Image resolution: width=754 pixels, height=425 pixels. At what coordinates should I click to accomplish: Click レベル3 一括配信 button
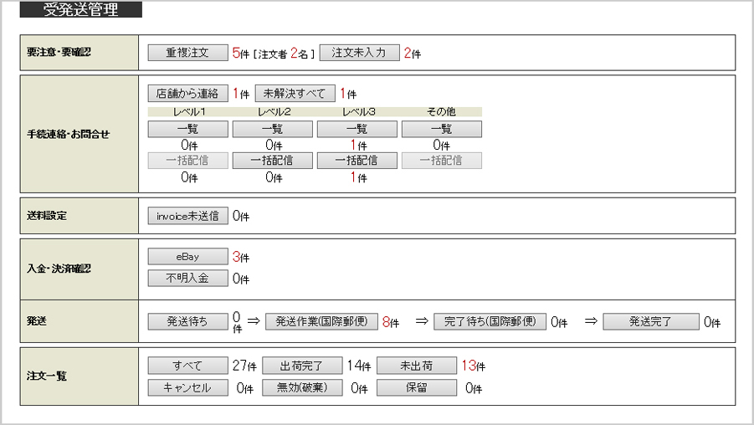tap(356, 161)
